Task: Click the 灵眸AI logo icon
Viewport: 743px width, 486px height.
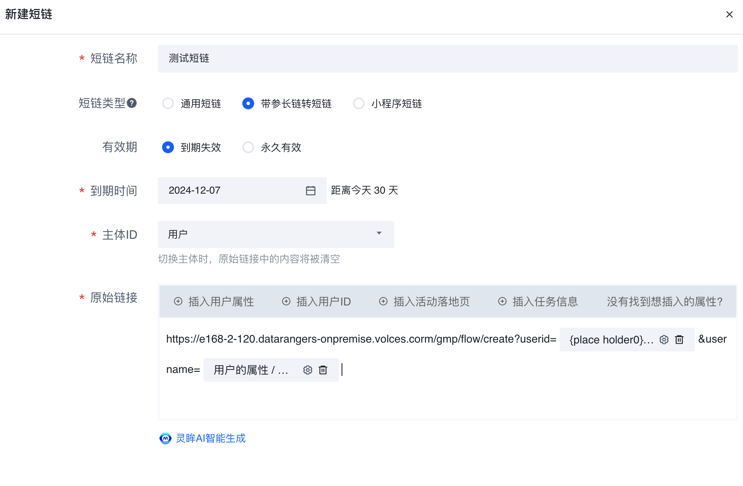Action: click(165, 438)
